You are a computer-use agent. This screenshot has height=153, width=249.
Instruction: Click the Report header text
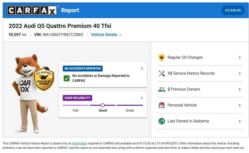pos(70,10)
